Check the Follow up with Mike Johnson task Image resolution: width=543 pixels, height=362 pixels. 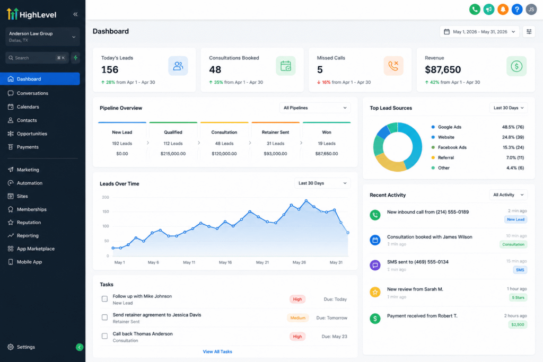104,299
